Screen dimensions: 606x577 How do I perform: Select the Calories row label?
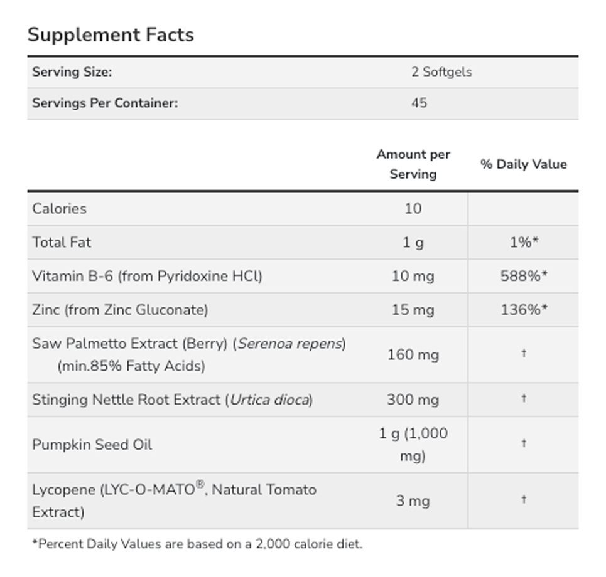tap(60, 209)
